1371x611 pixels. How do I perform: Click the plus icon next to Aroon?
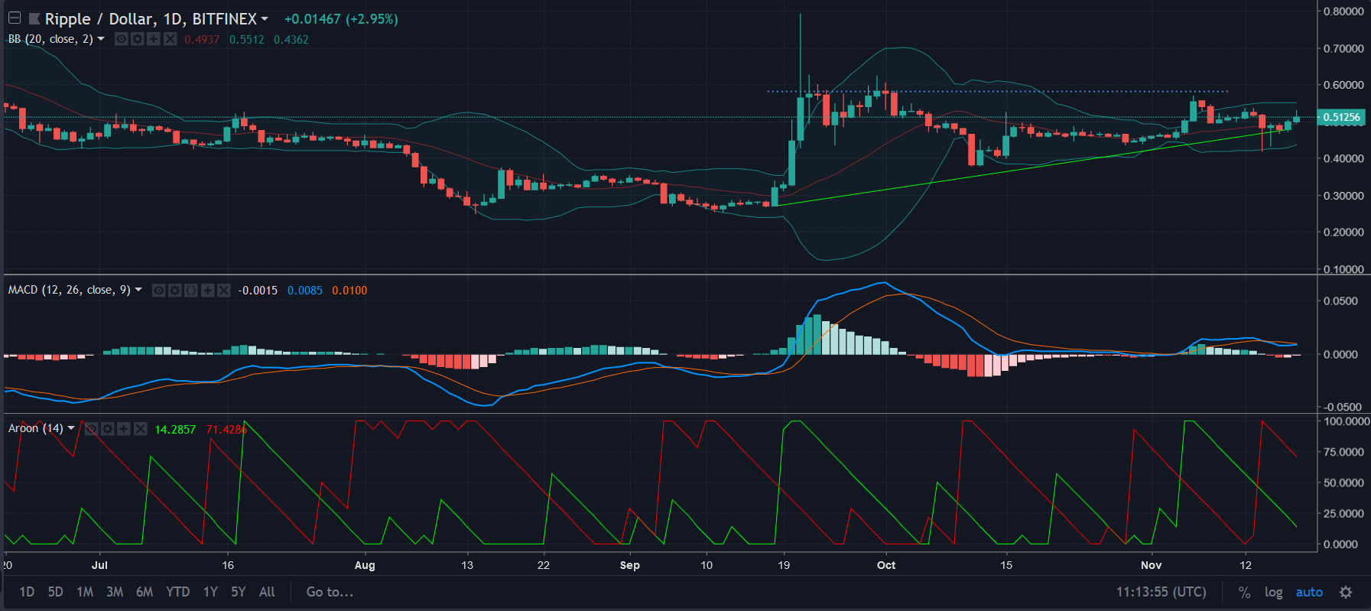(124, 429)
